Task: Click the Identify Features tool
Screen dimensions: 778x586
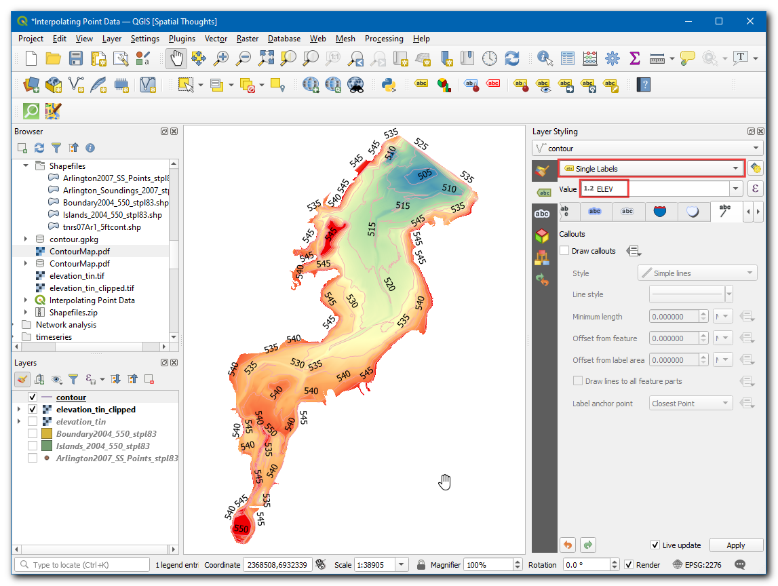Action: point(545,58)
